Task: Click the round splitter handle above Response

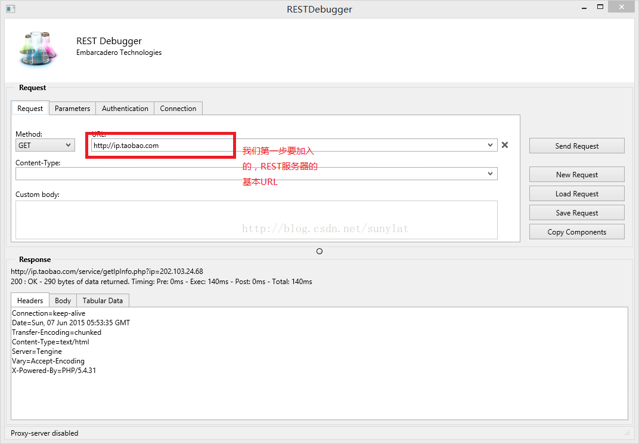Action: click(319, 251)
